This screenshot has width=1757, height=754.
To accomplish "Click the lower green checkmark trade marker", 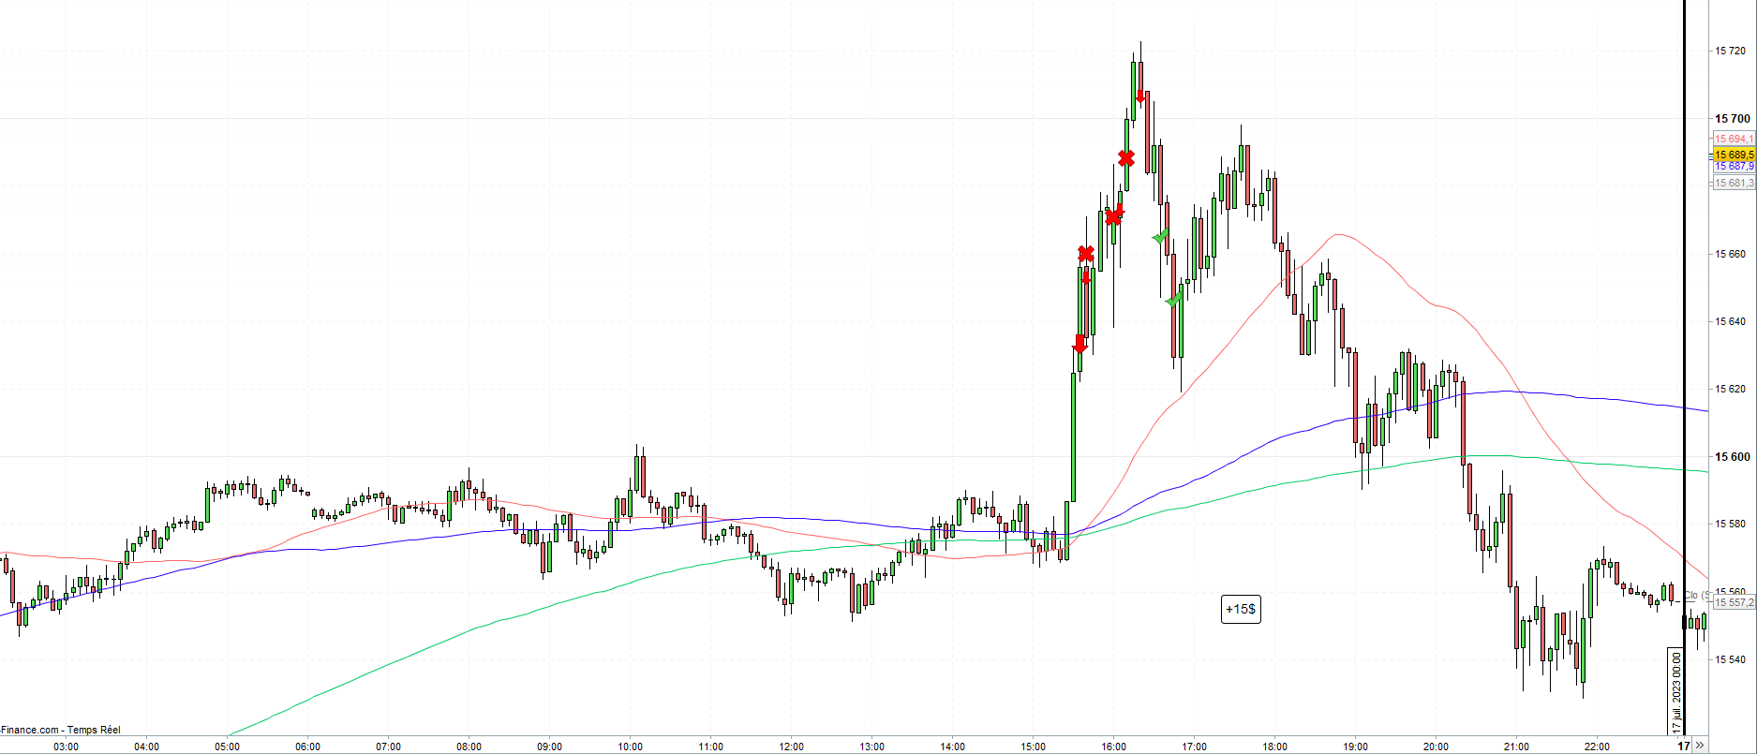I will pos(1174,300).
